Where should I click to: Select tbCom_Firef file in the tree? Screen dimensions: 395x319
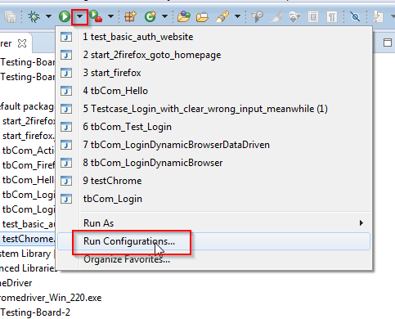(x=29, y=165)
